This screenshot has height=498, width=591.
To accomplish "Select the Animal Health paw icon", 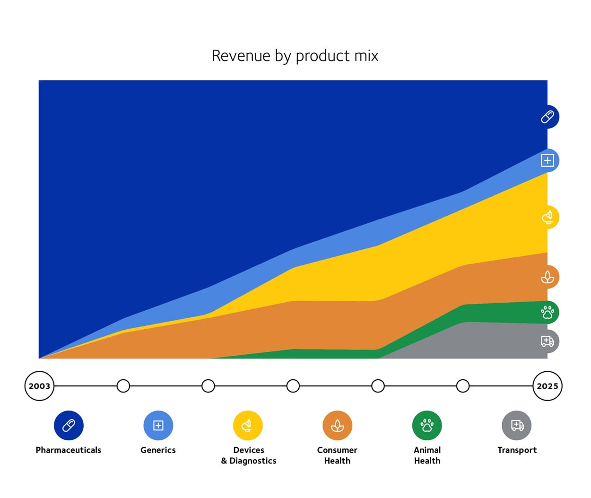I will click(548, 312).
